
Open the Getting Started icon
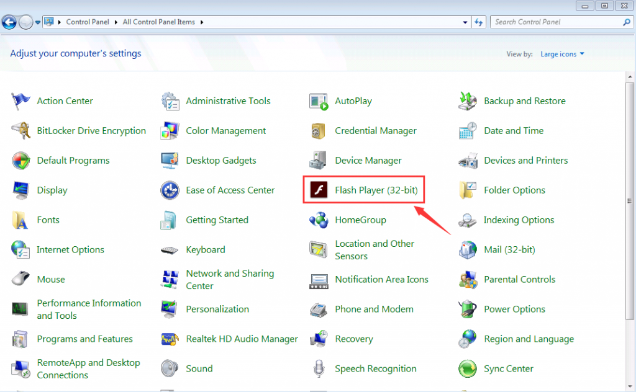point(169,220)
